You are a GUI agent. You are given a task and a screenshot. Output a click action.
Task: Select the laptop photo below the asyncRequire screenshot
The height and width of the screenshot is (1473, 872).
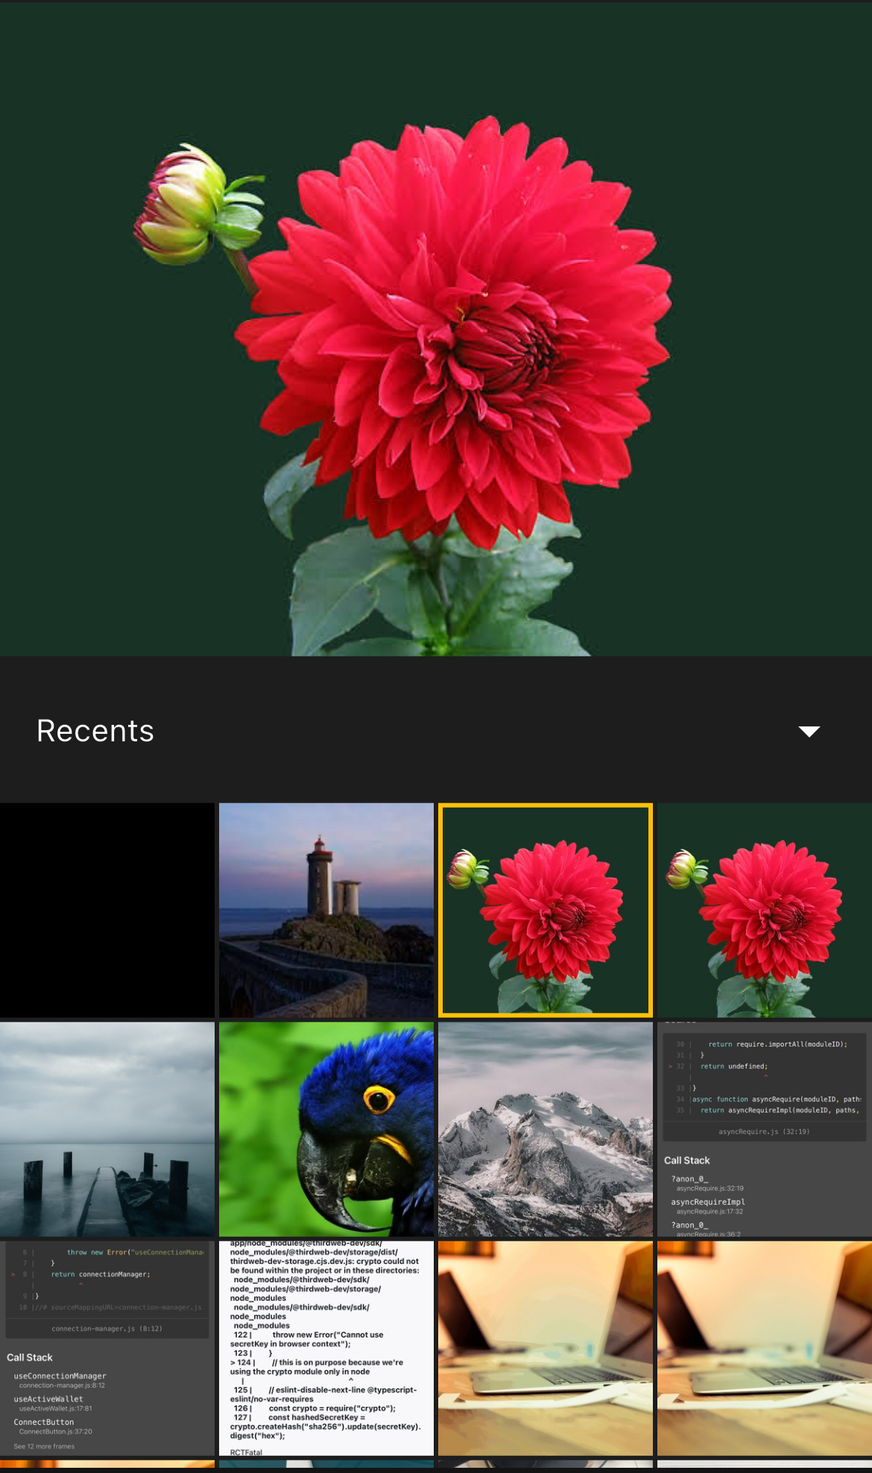click(x=765, y=1348)
